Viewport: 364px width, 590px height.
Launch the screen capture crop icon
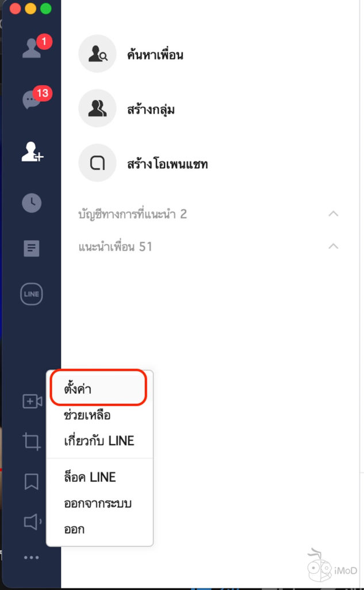click(x=32, y=441)
